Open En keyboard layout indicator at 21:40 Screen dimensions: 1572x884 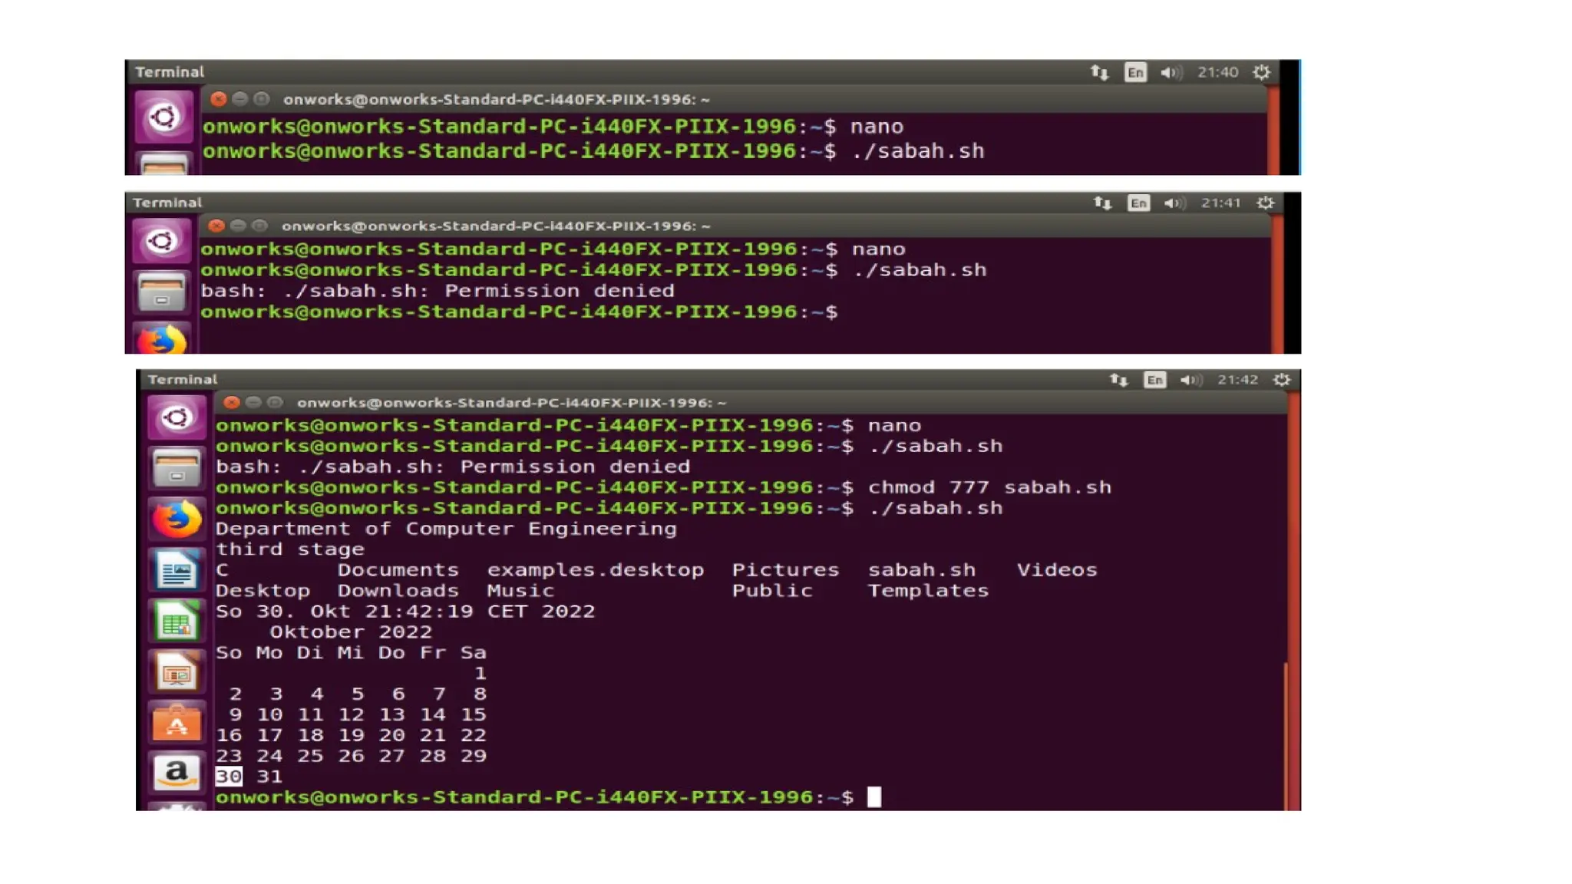(x=1135, y=72)
